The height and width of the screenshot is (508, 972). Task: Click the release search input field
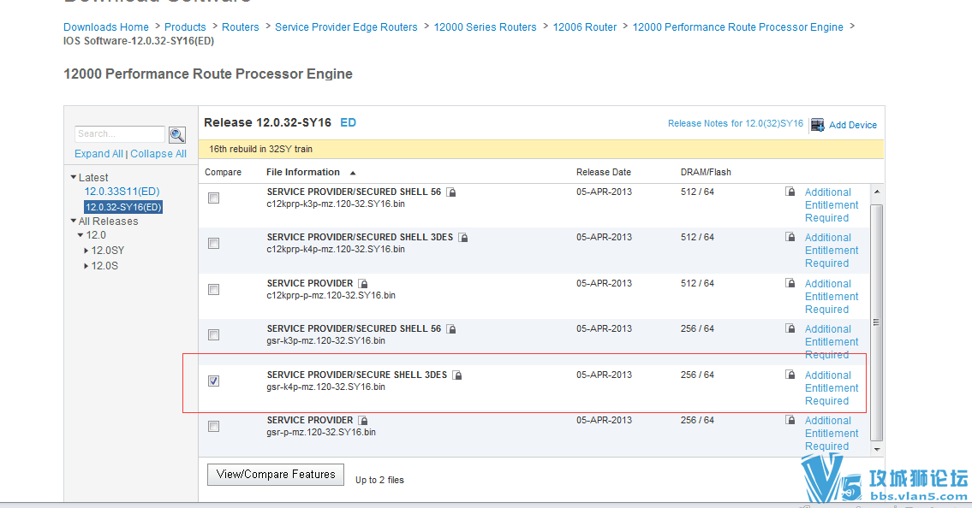coord(120,134)
